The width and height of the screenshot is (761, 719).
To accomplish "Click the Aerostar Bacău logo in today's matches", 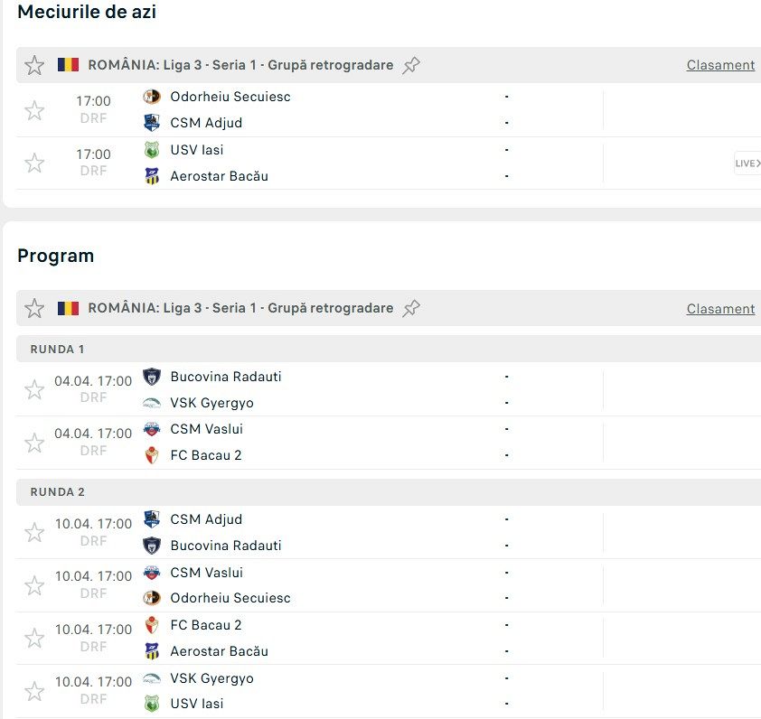I will point(152,176).
